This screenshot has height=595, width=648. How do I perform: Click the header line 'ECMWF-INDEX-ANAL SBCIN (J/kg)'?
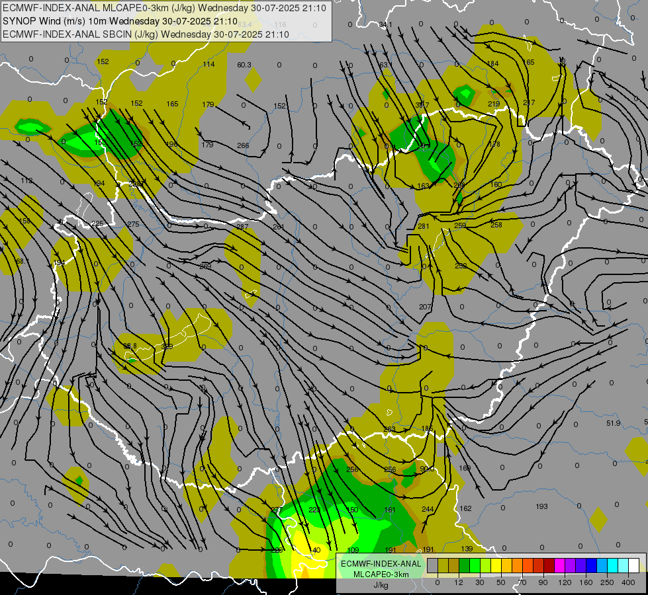(x=81, y=34)
